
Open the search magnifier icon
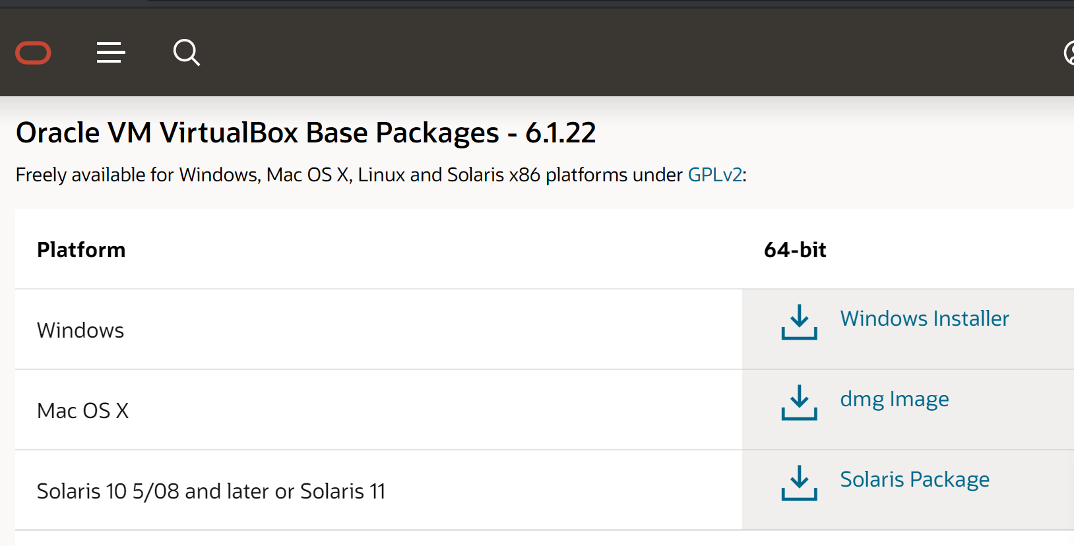tap(187, 53)
